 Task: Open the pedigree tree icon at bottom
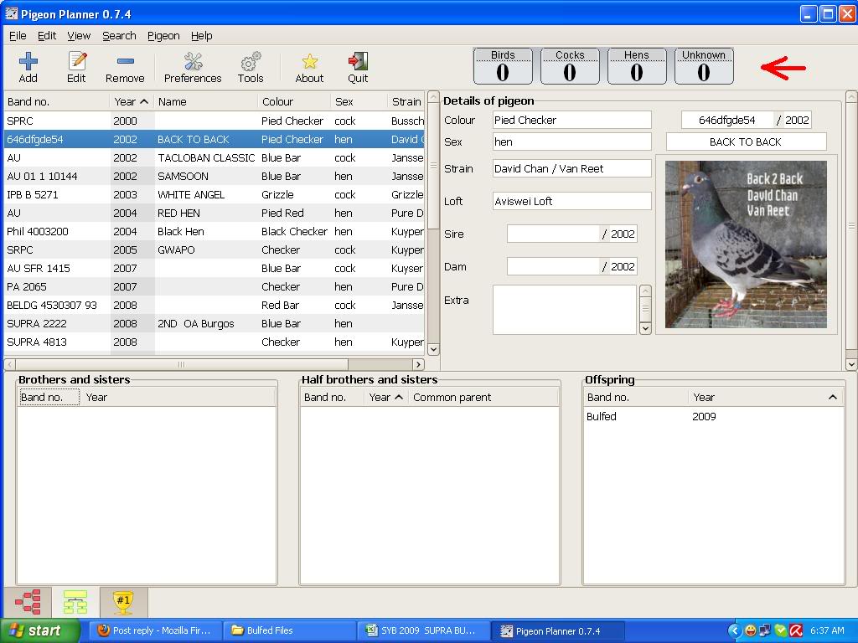(28, 602)
